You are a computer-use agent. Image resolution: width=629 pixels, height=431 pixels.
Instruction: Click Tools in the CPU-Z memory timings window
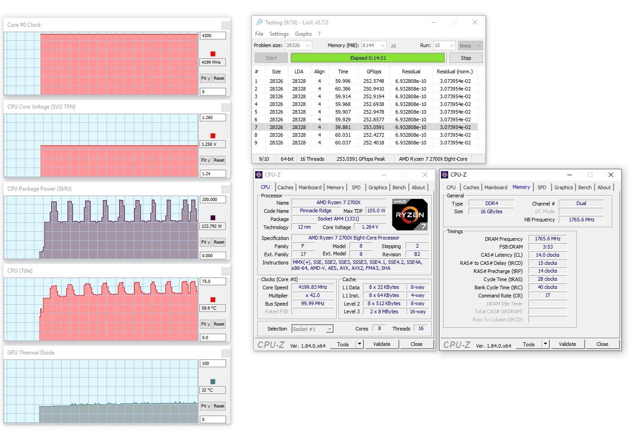click(529, 345)
